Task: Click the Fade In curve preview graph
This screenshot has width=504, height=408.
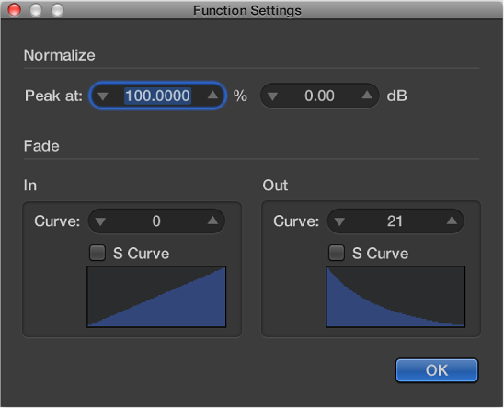Action: pos(156,297)
